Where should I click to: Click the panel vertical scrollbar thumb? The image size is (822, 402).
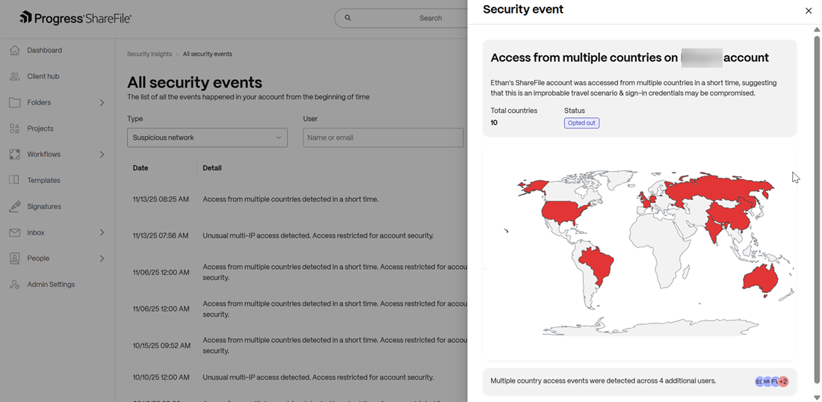coord(817,208)
